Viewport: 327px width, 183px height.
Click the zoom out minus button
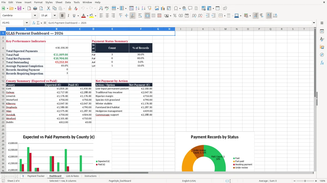coord(294,181)
